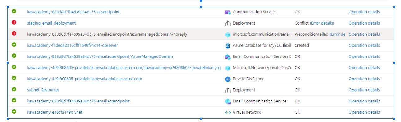
Task: Open Operation details for Virtual network row
Action: [x=364, y=112]
